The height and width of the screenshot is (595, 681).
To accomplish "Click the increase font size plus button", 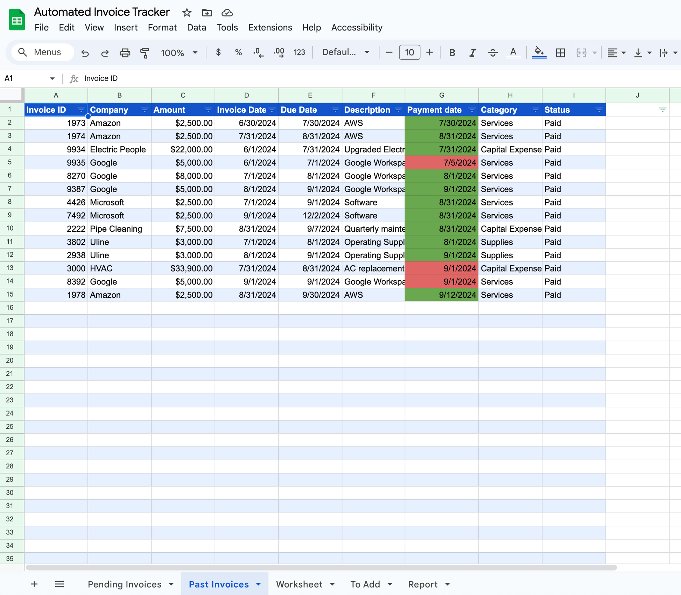I will click(429, 52).
